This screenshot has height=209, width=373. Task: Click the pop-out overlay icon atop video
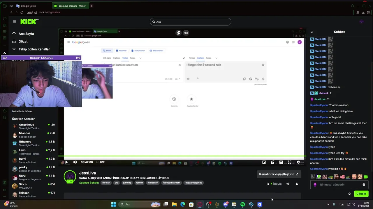click(x=178, y=33)
